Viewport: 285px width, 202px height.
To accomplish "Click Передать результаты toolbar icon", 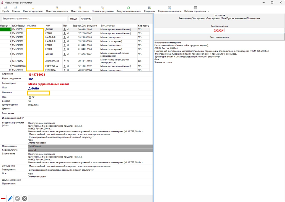I will [x=103, y=8].
